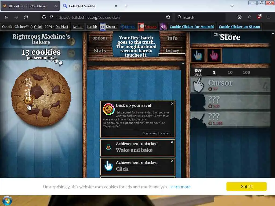This screenshot has height=206, width=275.
Task: Rename bakery via Righteous Machine's bakery title
Action: [41, 39]
